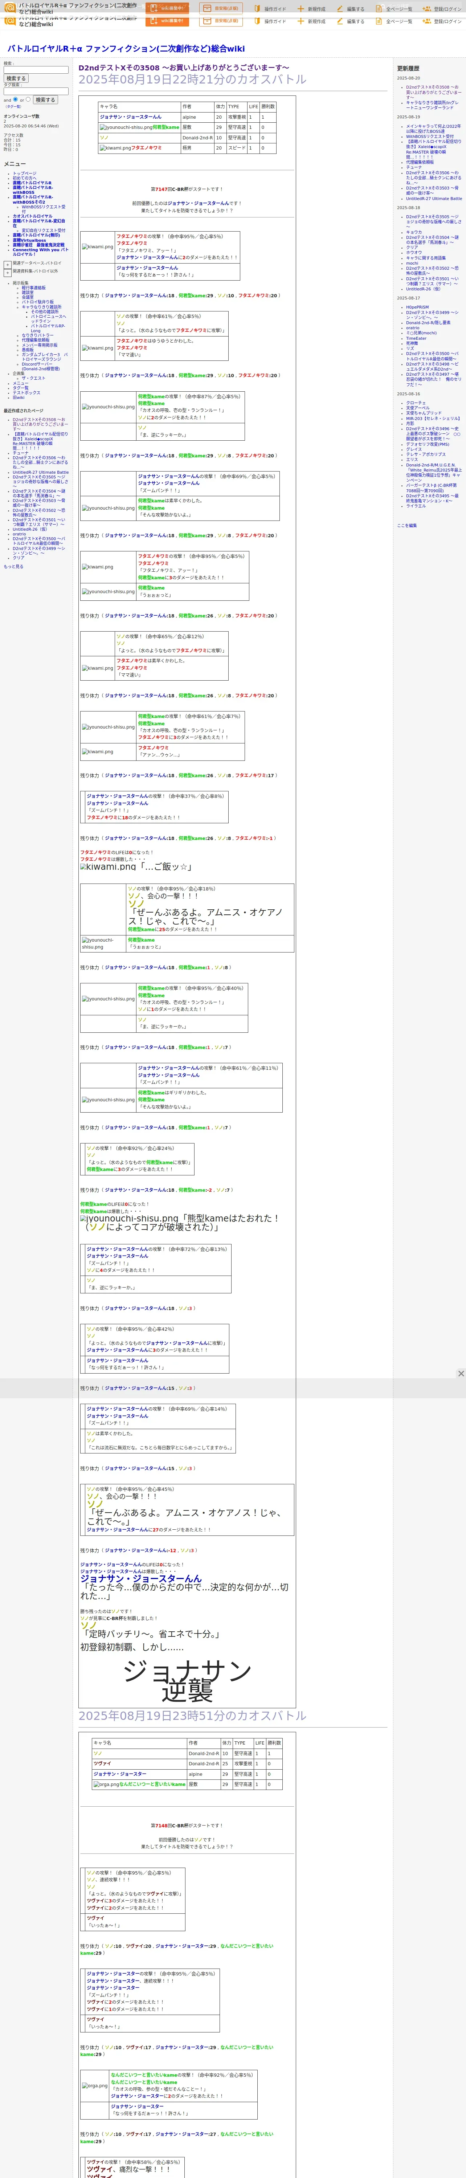The image size is (466, 2178).
Task: Open 月影 history link
Action: 410,424
